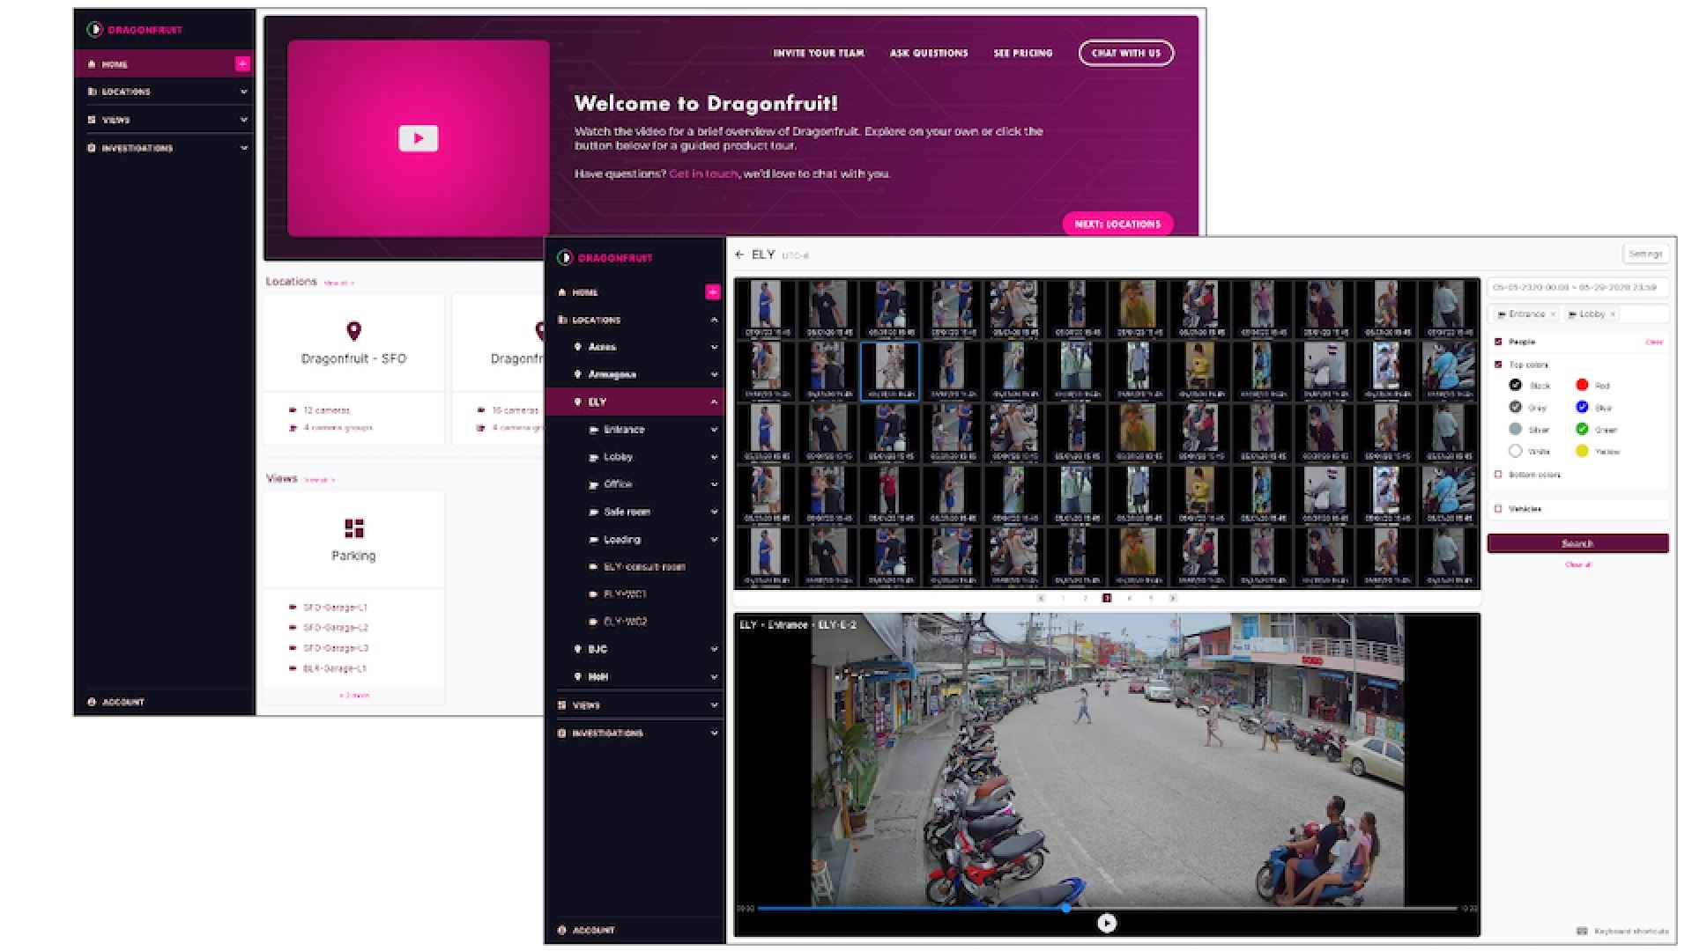Click the pink plus icon beside Home, back window

[242, 63]
